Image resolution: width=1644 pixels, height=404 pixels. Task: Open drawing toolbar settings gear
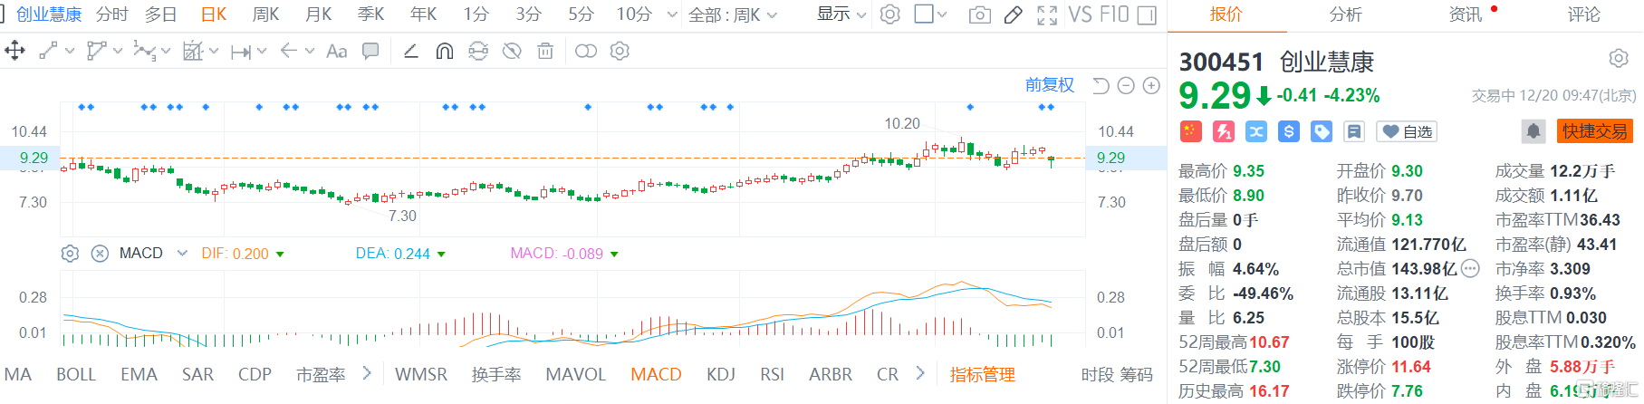620,52
